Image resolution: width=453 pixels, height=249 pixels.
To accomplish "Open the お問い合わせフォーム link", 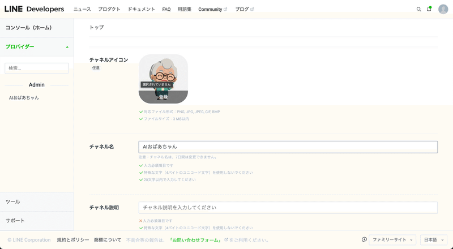I will pyautogui.click(x=196, y=240).
